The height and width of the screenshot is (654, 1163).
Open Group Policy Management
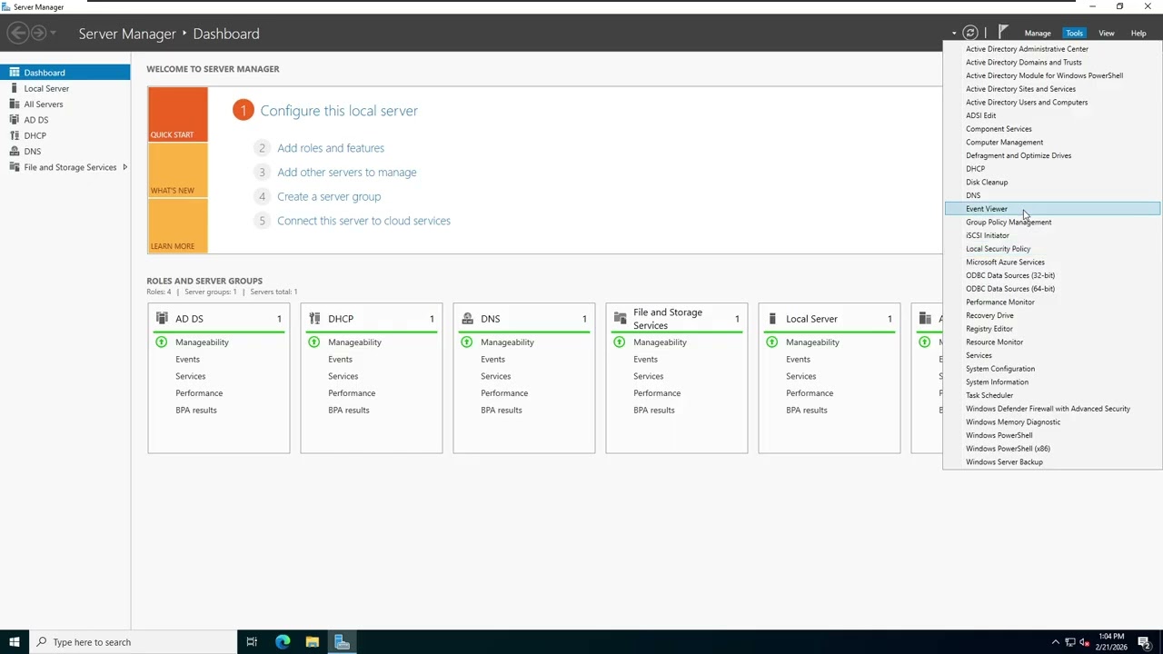click(x=1052, y=223)
